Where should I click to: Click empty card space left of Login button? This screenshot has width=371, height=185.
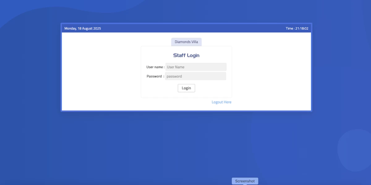[x=159, y=88]
